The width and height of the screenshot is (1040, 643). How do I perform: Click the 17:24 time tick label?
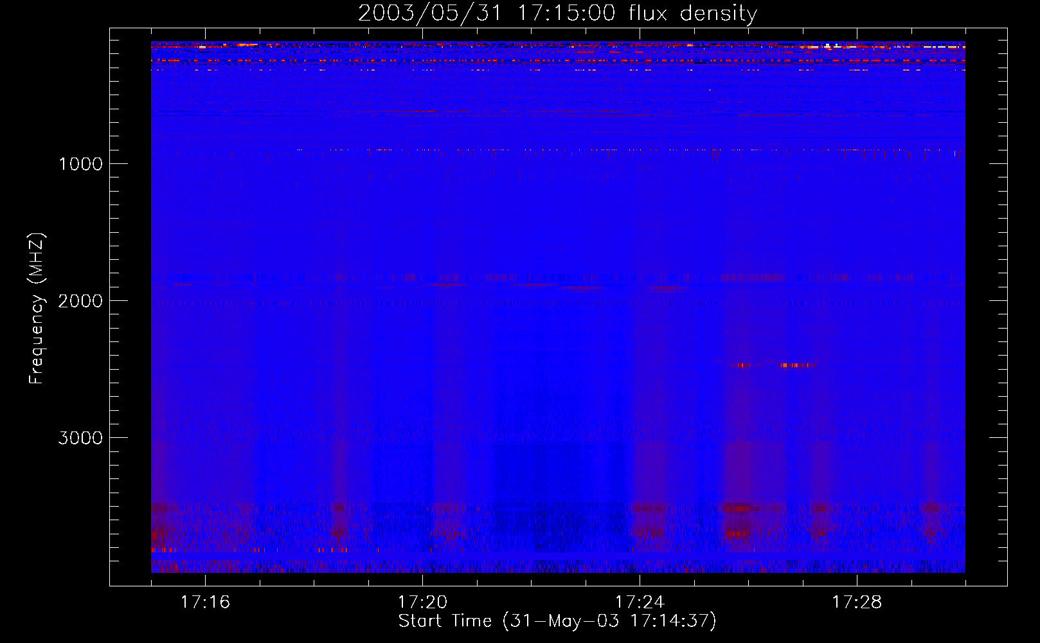click(640, 602)
